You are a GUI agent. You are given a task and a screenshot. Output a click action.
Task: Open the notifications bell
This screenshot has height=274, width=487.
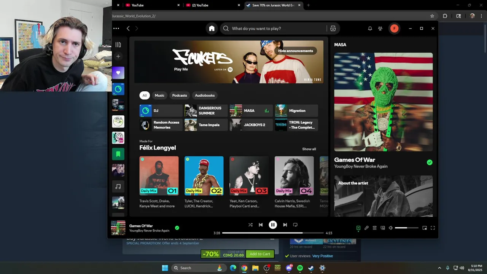tap(370, 29)
